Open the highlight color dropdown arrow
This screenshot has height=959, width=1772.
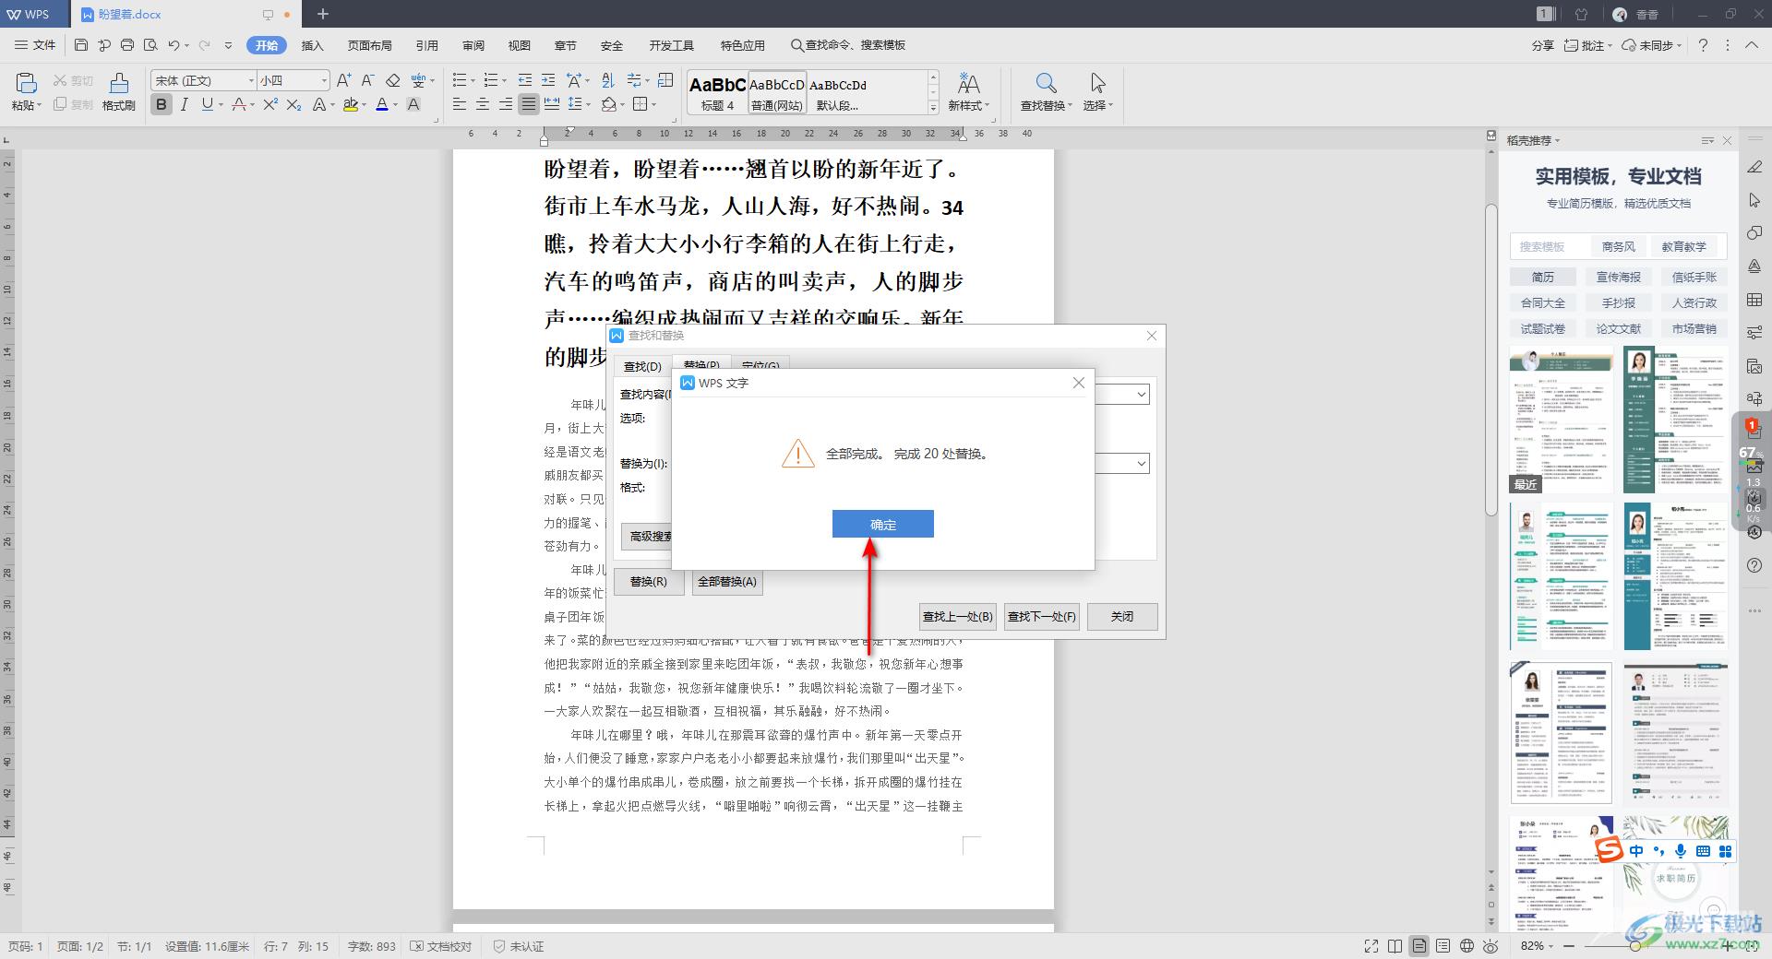coord(364,105)
